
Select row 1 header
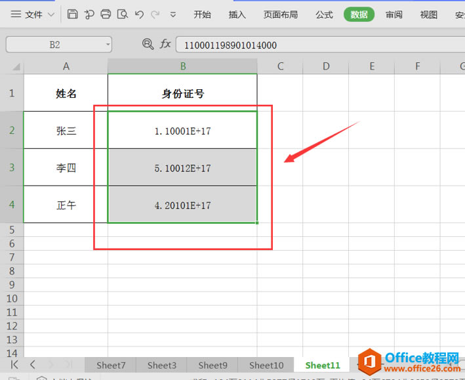tap(12, 93)
